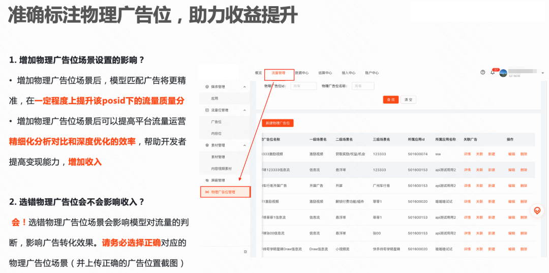Viewport: 549px width, 273px height.
Task: Switch to the 账户中心 tab
Action: point(372,73)
